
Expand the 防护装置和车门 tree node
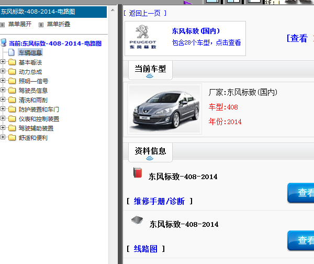click(3, 108)
